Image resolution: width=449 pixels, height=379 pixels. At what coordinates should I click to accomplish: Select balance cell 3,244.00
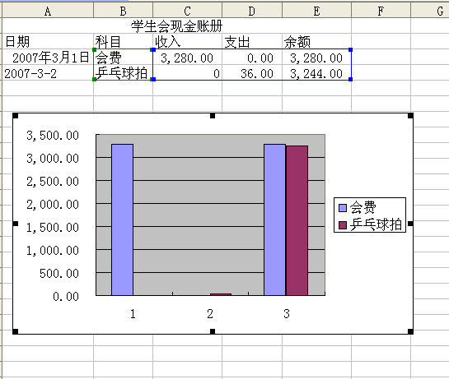(x=316, y=73)
